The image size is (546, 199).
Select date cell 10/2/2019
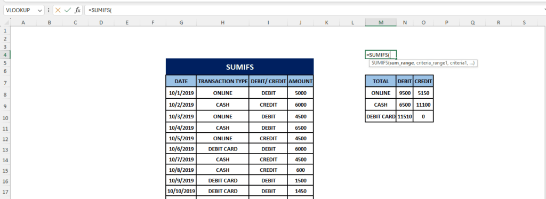(181, 105)
